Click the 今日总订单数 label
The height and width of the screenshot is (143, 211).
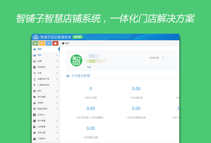91,98
